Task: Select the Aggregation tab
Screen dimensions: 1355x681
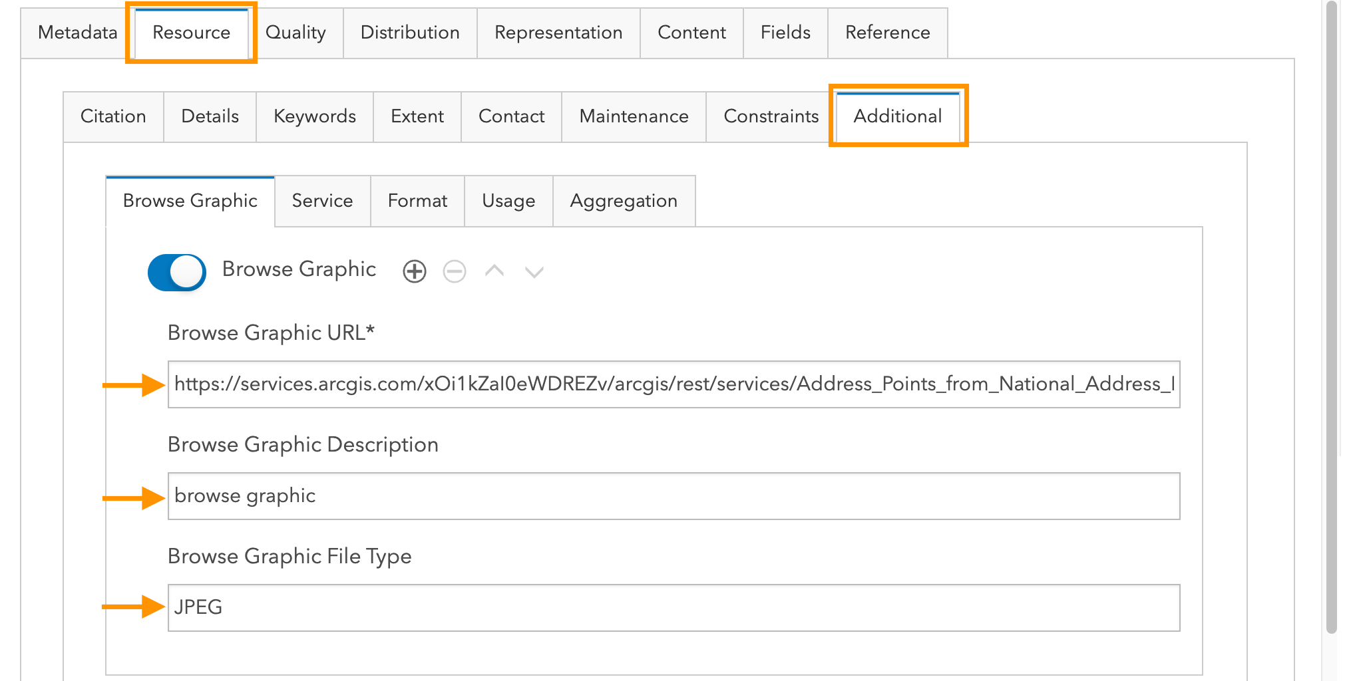Action: 623,201
